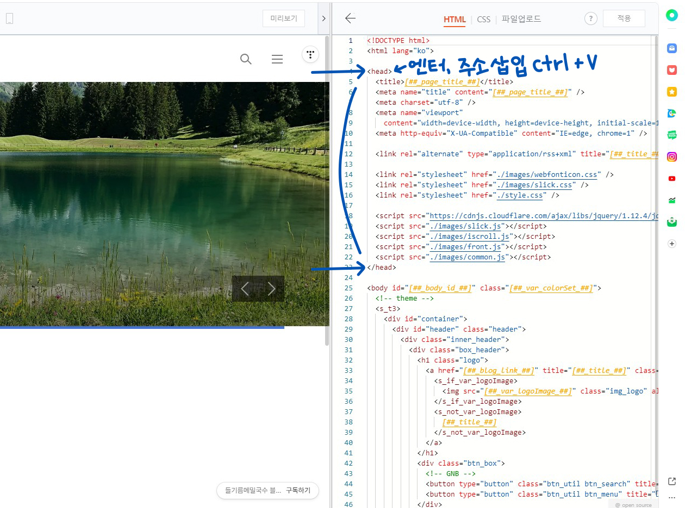The height and width of the screenshot is (508, 685).
Task: Click the 미리보기 preview button
Action: [284, 18]
